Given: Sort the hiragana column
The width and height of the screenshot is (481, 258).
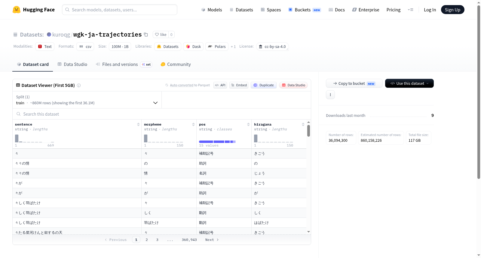Looking at the screenshot, I should click(x=303, y=124).
